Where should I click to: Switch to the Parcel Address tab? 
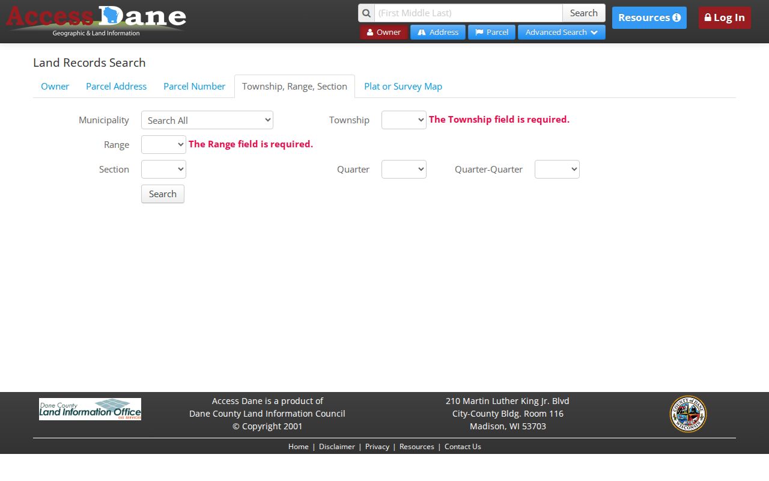coord(117,87)
